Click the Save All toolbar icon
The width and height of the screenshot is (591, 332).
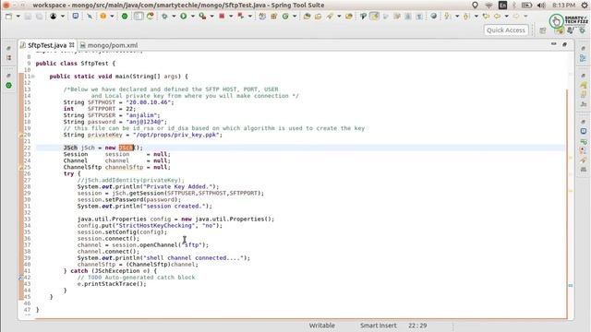pyautogui.click(x=39, y=17)
